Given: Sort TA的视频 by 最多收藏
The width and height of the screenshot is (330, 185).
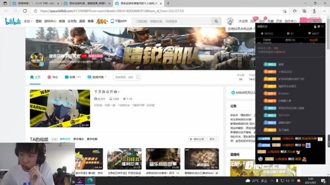Looking at the screenshot, I should tap(92, 139).
